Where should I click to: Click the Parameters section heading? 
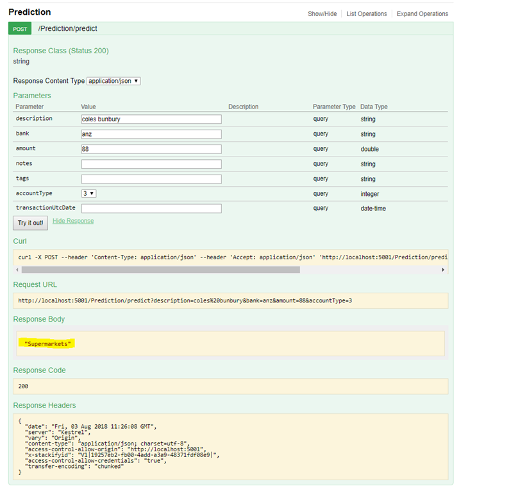tap(32, 96)
